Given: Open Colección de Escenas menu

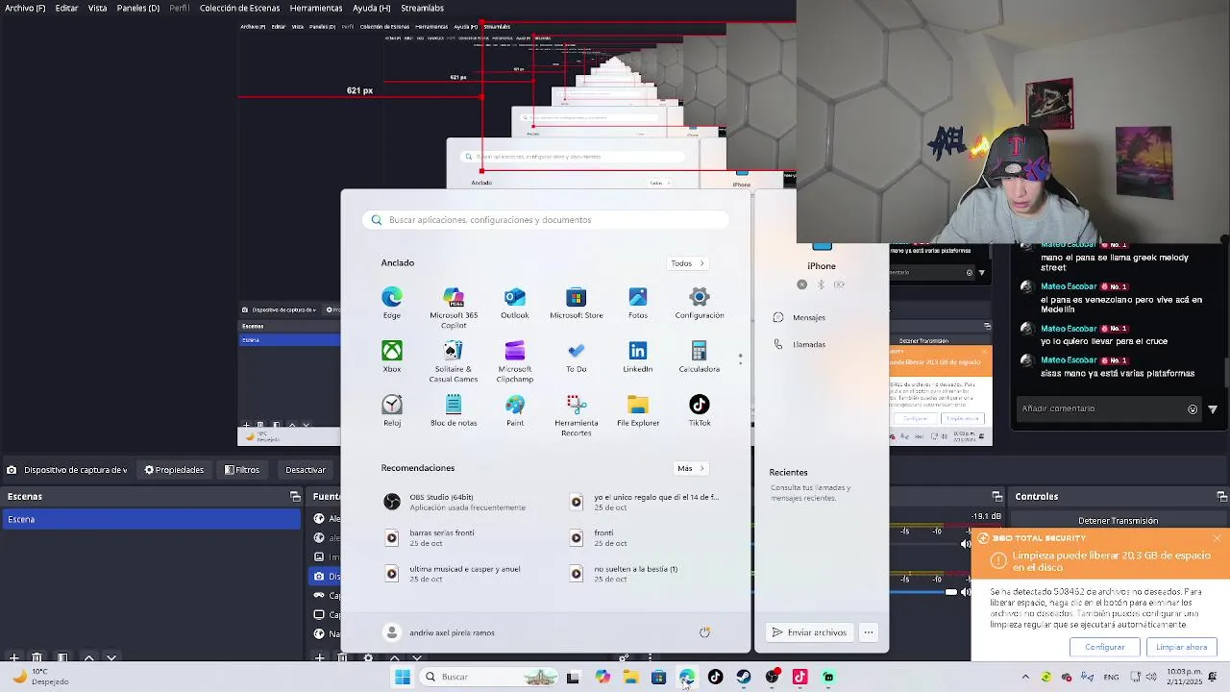Looking at the screenshot, I should (239, 8).
